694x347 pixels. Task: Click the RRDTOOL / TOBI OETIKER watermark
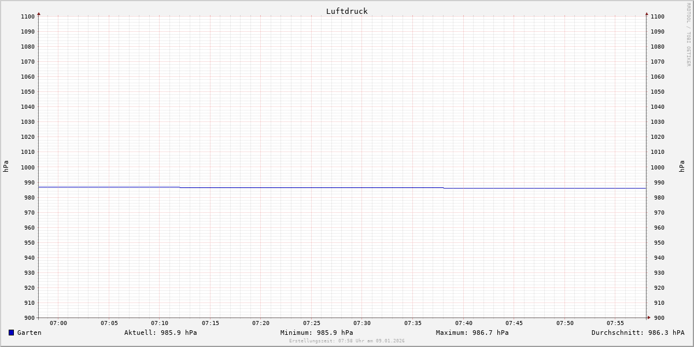[688, 35]
